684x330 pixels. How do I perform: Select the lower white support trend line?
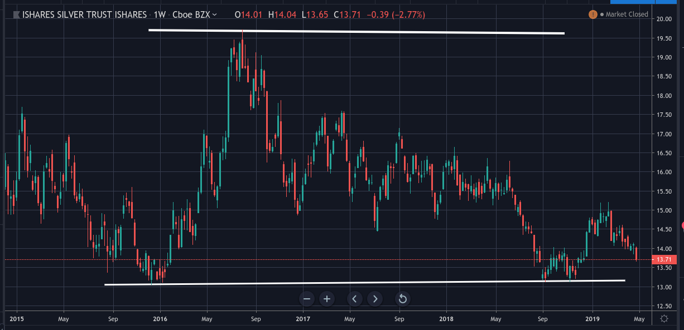365,283
